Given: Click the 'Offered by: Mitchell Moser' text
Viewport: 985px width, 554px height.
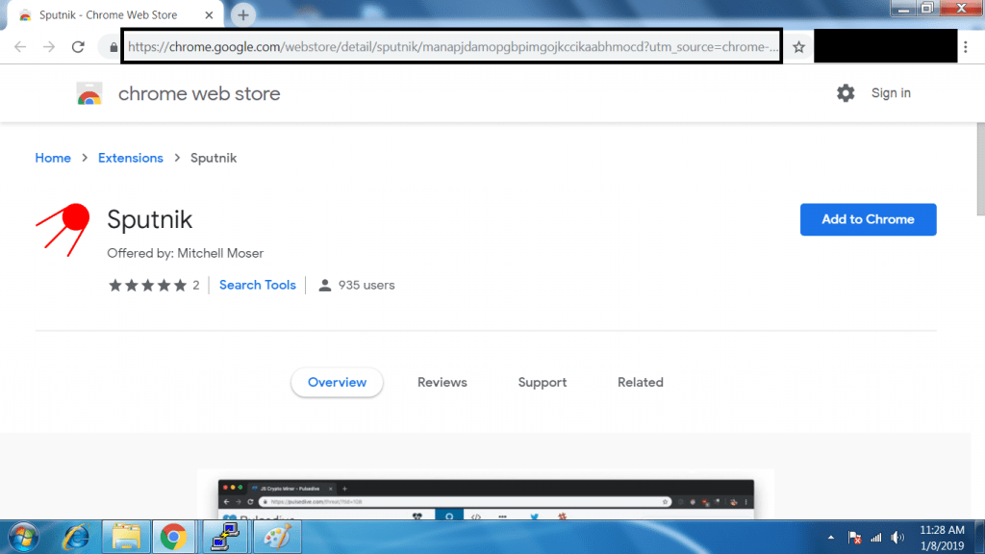Looking at the screenshot, I should [186, 253].
